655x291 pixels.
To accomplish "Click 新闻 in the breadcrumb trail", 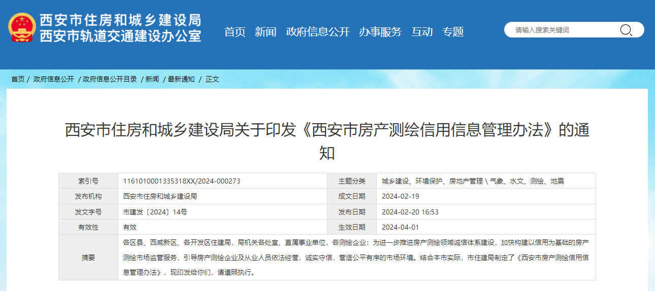I will click(152, 79).
